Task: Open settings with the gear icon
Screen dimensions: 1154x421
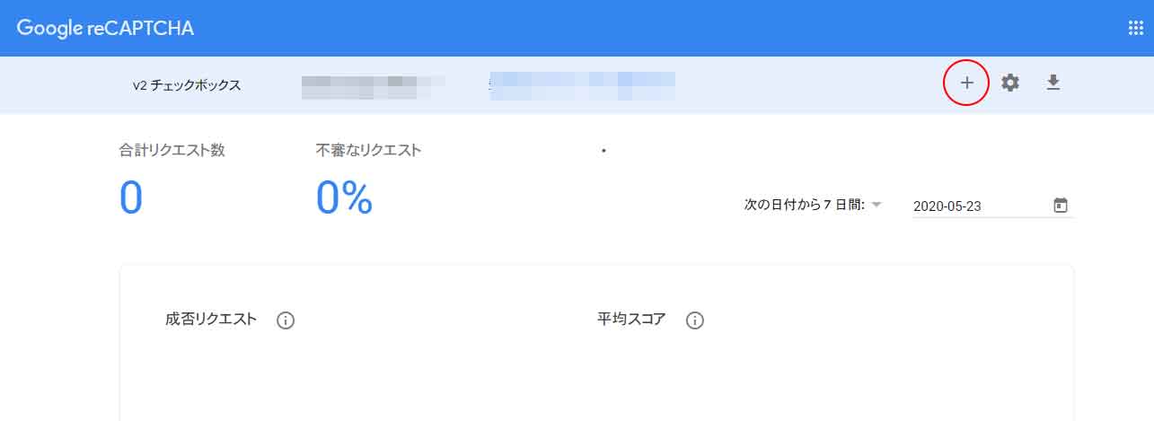Action: pyautogui.click(x=1010, y=83)
